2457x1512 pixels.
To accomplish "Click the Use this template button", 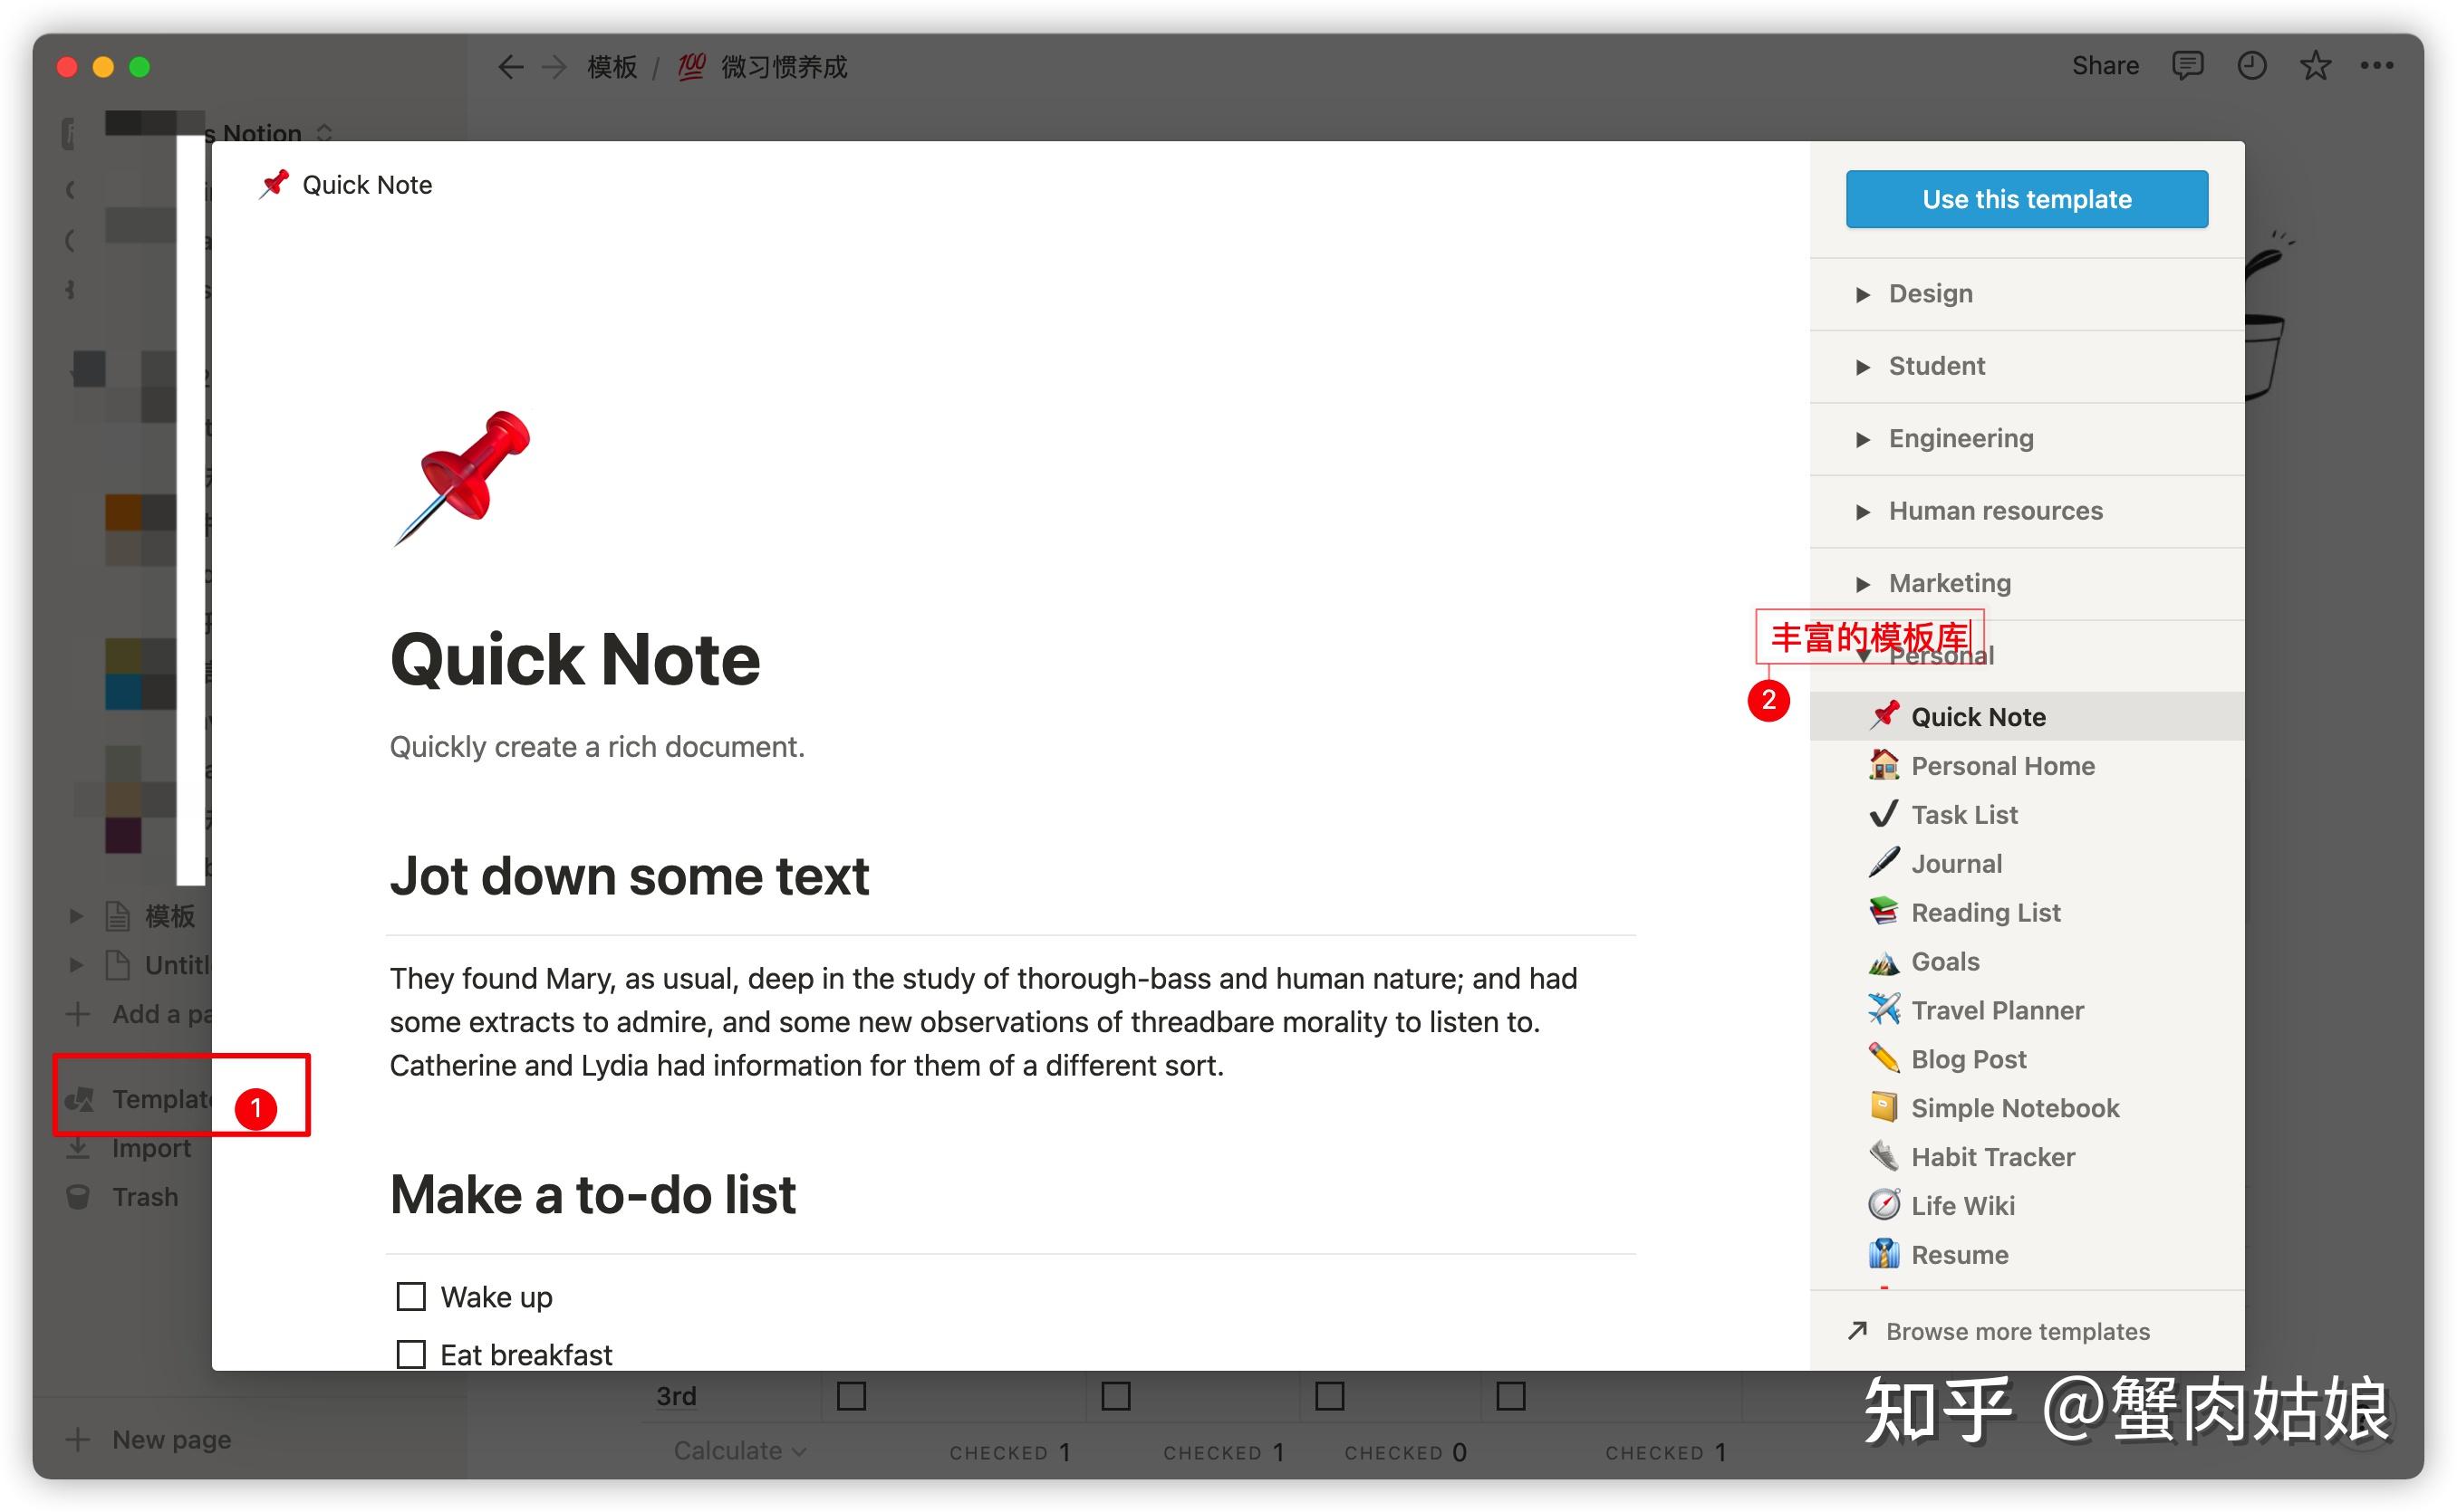I will click(2027, 199).
